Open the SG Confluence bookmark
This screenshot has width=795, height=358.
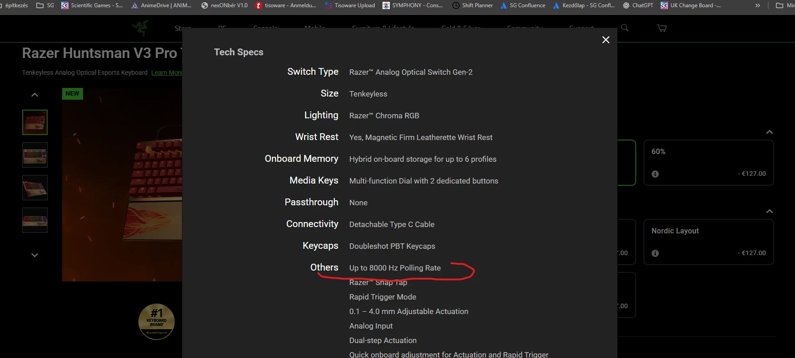coord(523,5)
